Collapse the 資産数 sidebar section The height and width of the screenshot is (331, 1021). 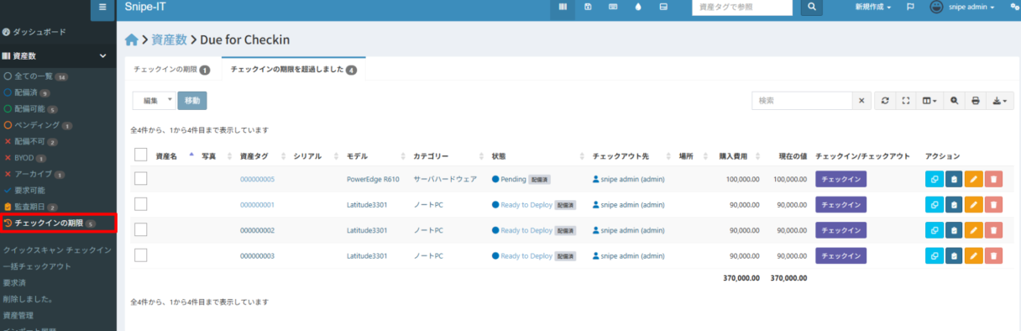[x=58, y=56]
